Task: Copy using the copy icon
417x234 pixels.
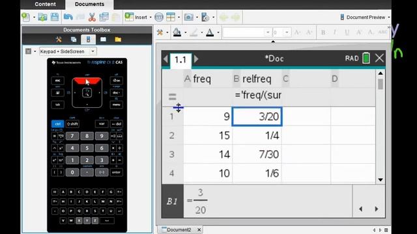Action: point(104,18)
